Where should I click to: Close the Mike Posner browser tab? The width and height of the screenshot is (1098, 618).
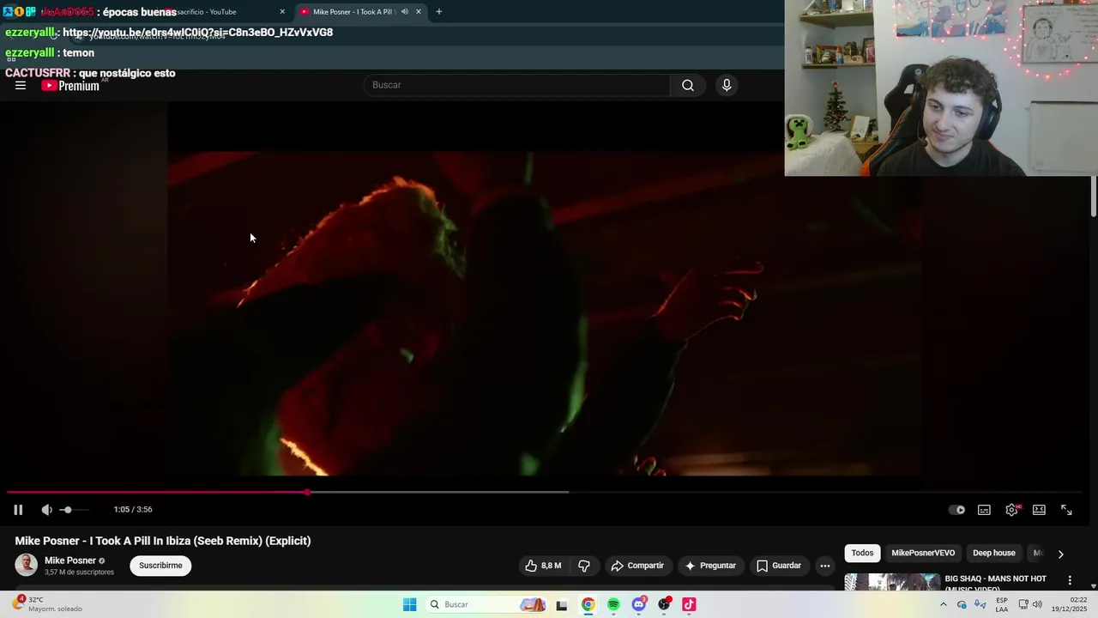point(419,12)
